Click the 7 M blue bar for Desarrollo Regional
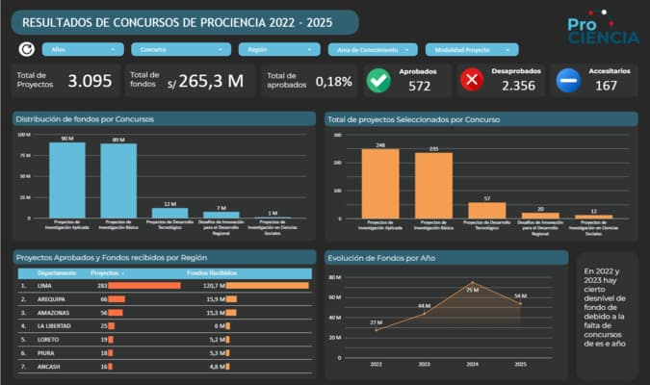The width and height of the screenshot is (650, 385). pyautogui.click(x=221, y=215)
